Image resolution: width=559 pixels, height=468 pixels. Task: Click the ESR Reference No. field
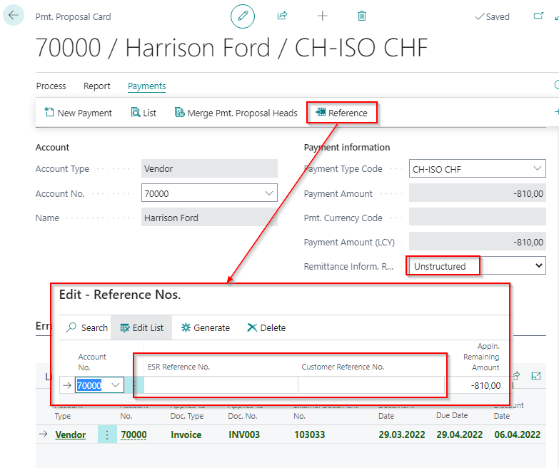pos(221,385)
